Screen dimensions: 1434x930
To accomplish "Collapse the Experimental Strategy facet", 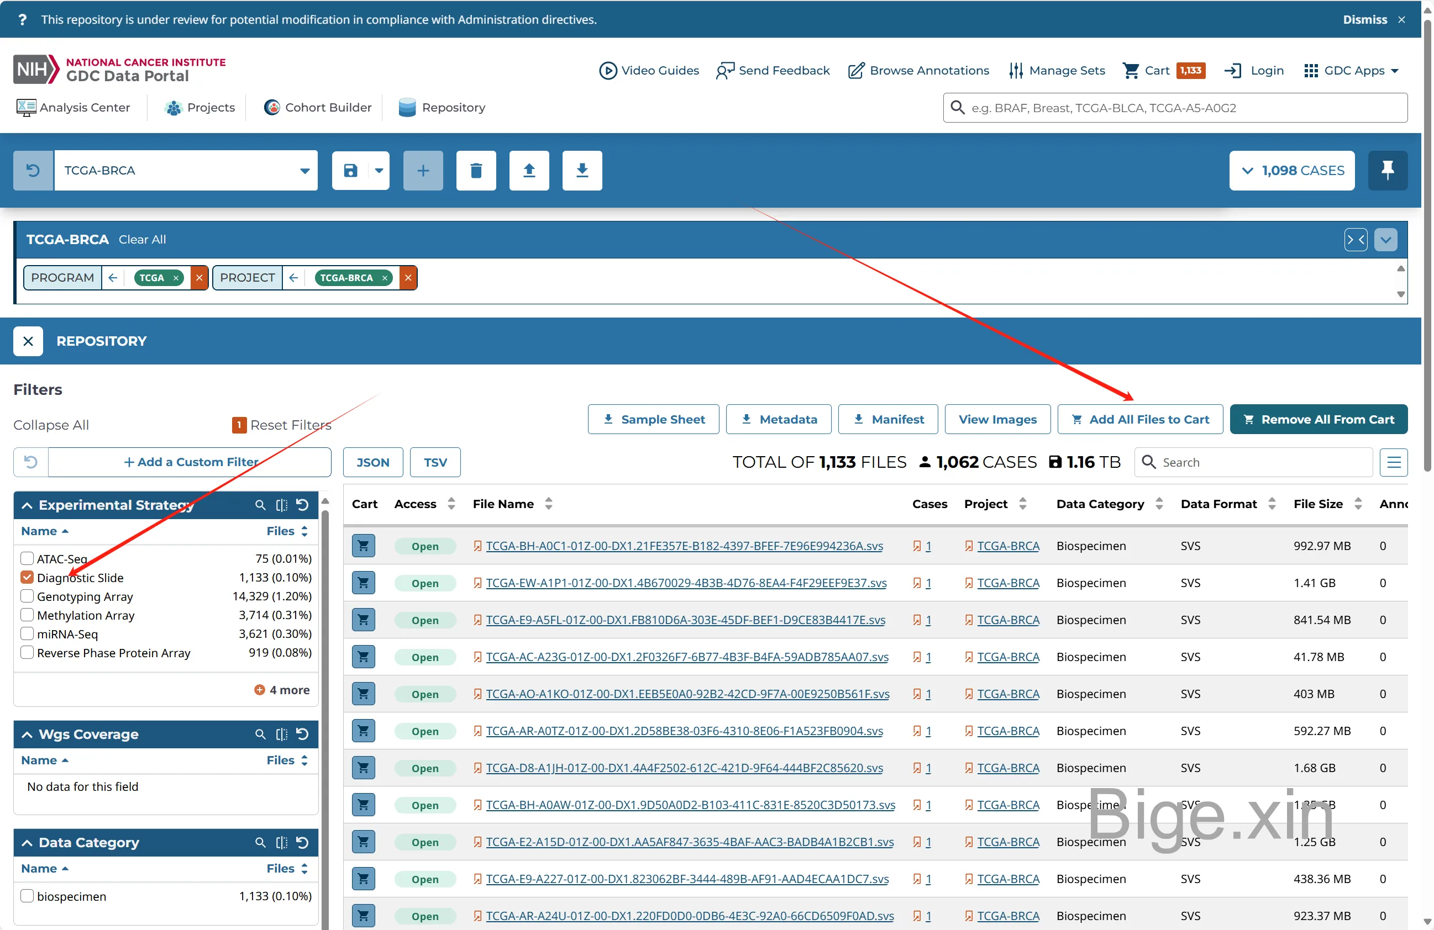I will pyautogui.click(x=27, y=505).
